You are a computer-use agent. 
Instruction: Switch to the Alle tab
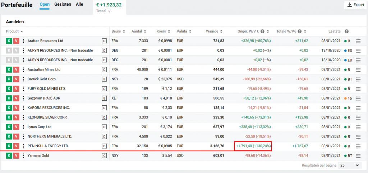(x=79, y=4)
